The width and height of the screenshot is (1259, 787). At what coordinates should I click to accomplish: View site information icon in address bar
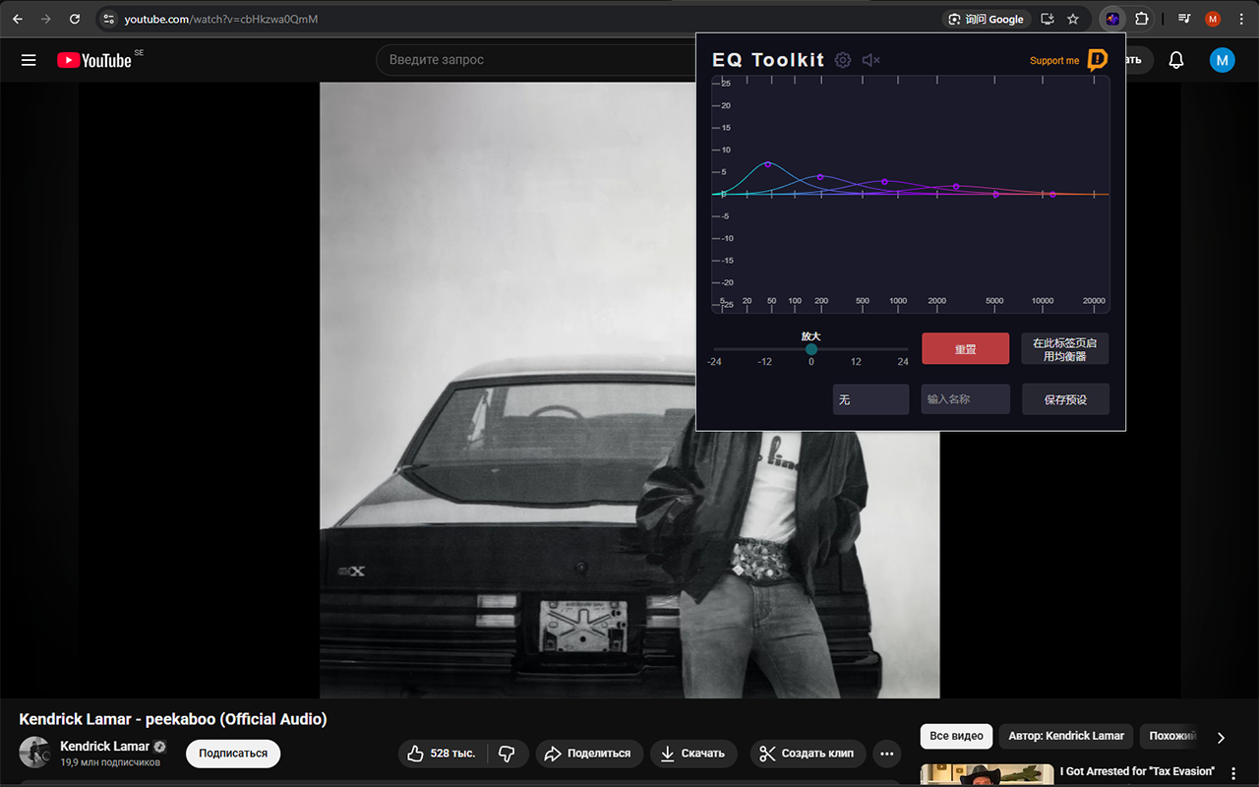click(108, 19)
